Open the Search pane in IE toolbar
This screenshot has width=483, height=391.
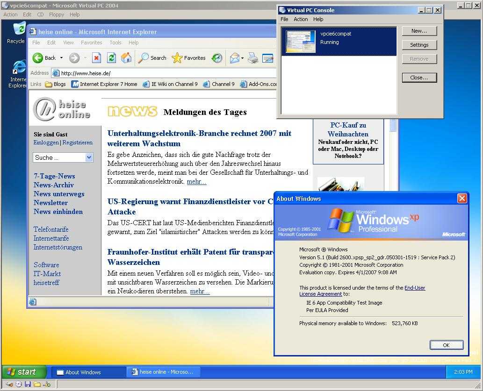pyautogui.click(x=152, y=58)
